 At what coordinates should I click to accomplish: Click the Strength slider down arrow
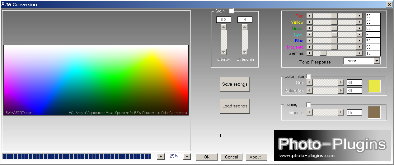[x=245, y=52]
